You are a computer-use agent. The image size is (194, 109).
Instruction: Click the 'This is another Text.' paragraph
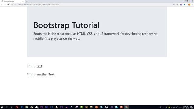41,74
